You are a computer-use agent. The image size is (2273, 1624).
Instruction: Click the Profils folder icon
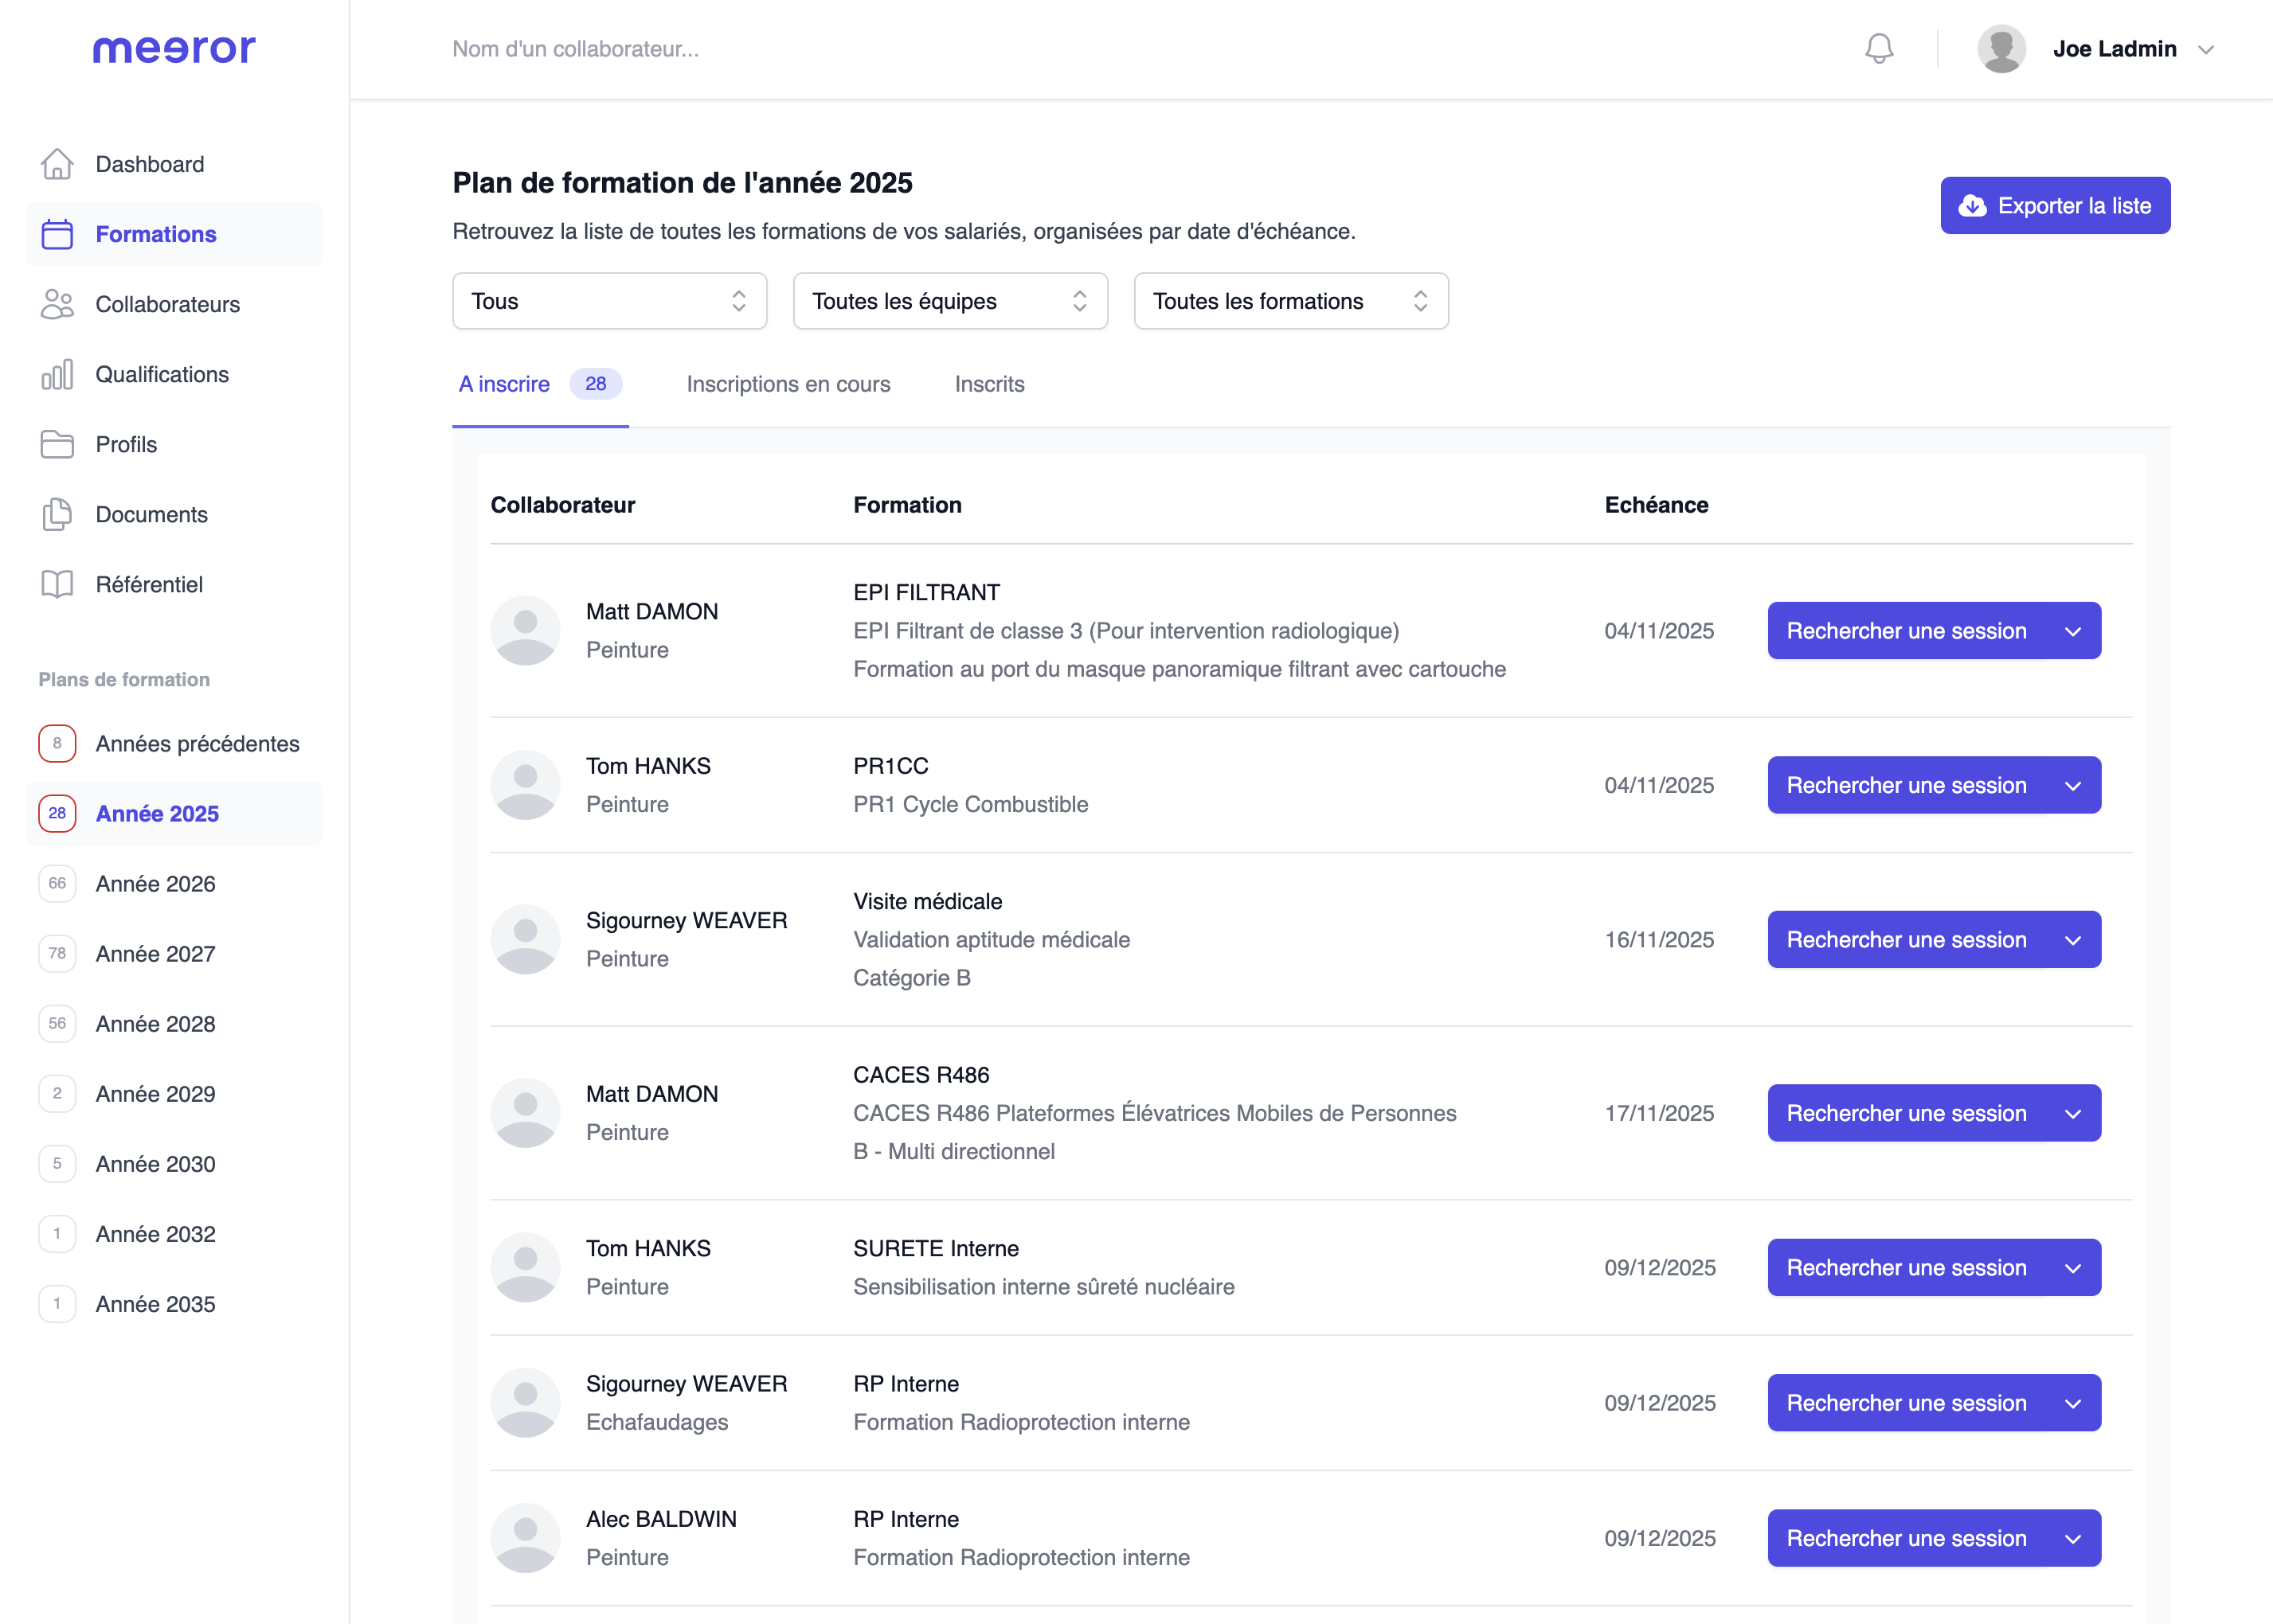[57, 444]
